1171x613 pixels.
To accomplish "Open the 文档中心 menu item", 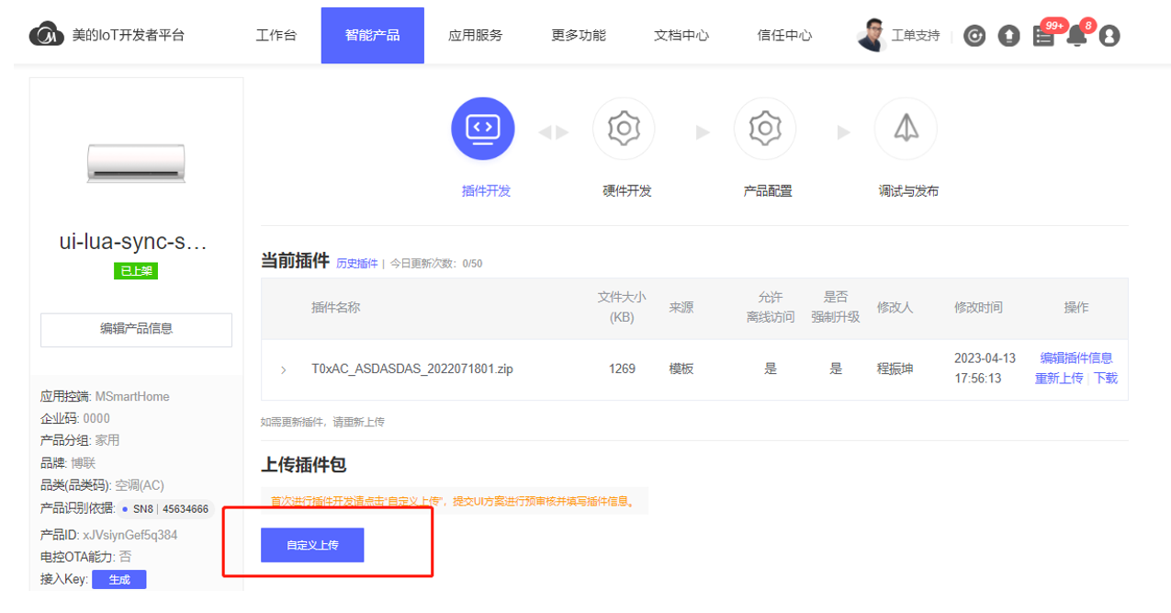I will (681, 35).
